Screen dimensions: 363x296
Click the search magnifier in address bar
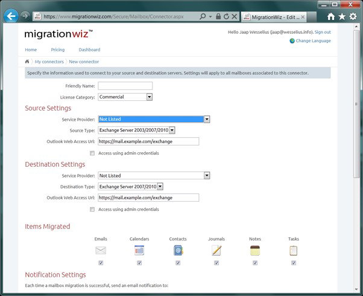pyautogui.click(x=203, y=16)
